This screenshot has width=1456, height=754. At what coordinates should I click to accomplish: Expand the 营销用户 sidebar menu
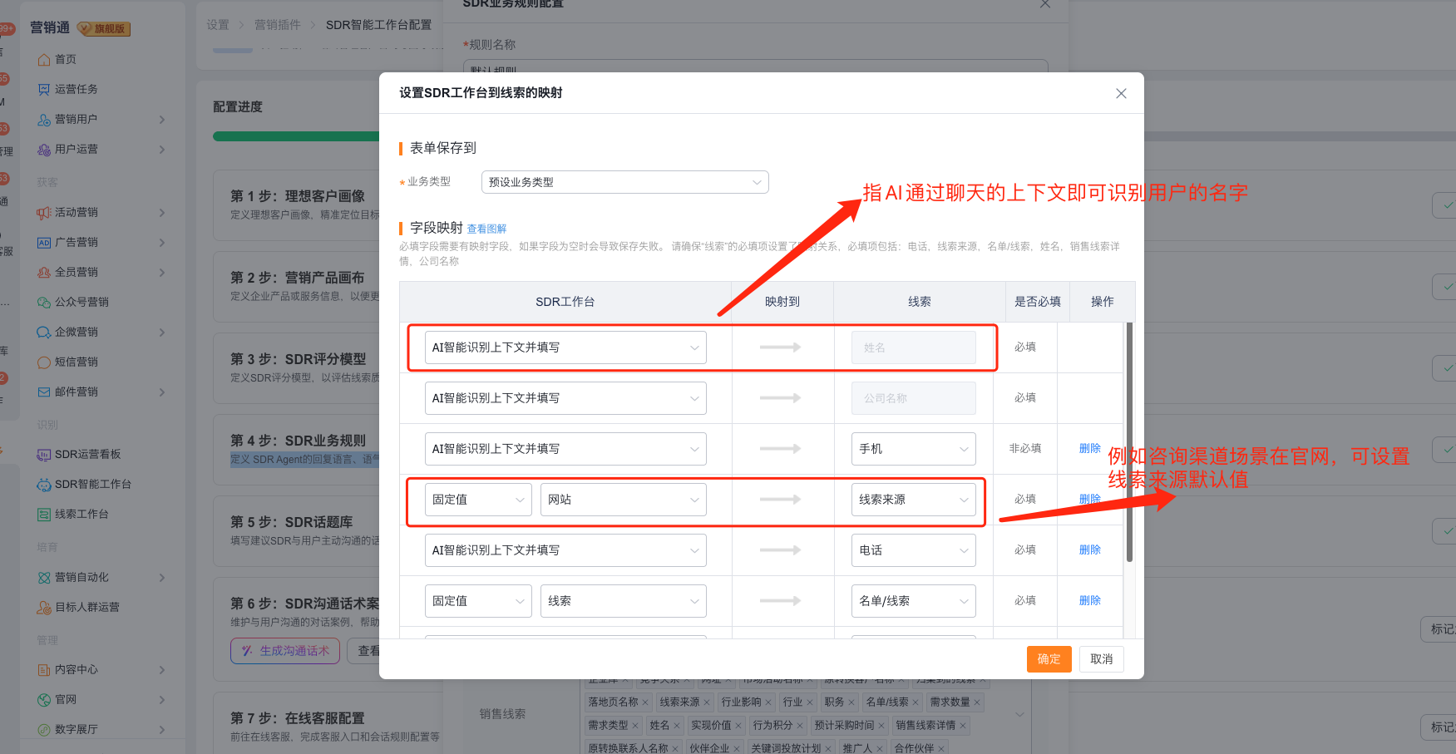[x=161, y=120]
